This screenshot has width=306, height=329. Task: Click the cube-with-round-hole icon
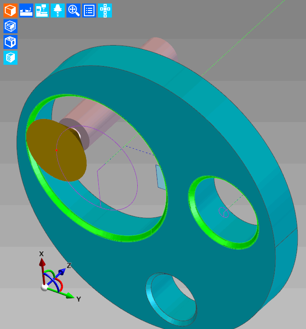pos(10,42)
